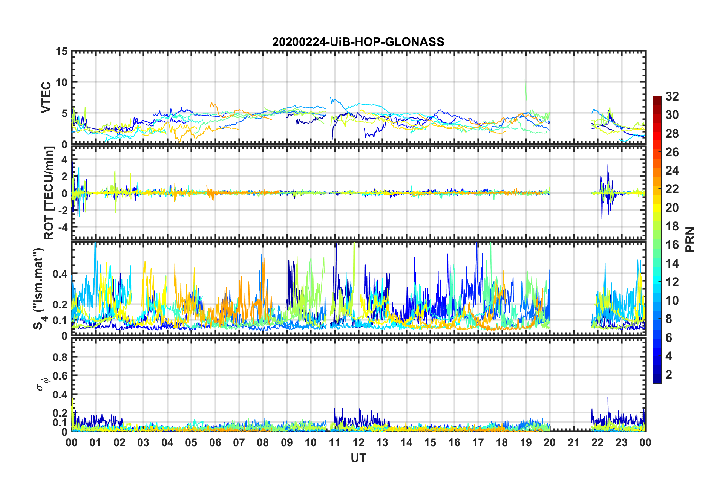
Task: Click colorbar tick value 10
Action: tap(672, 300)
